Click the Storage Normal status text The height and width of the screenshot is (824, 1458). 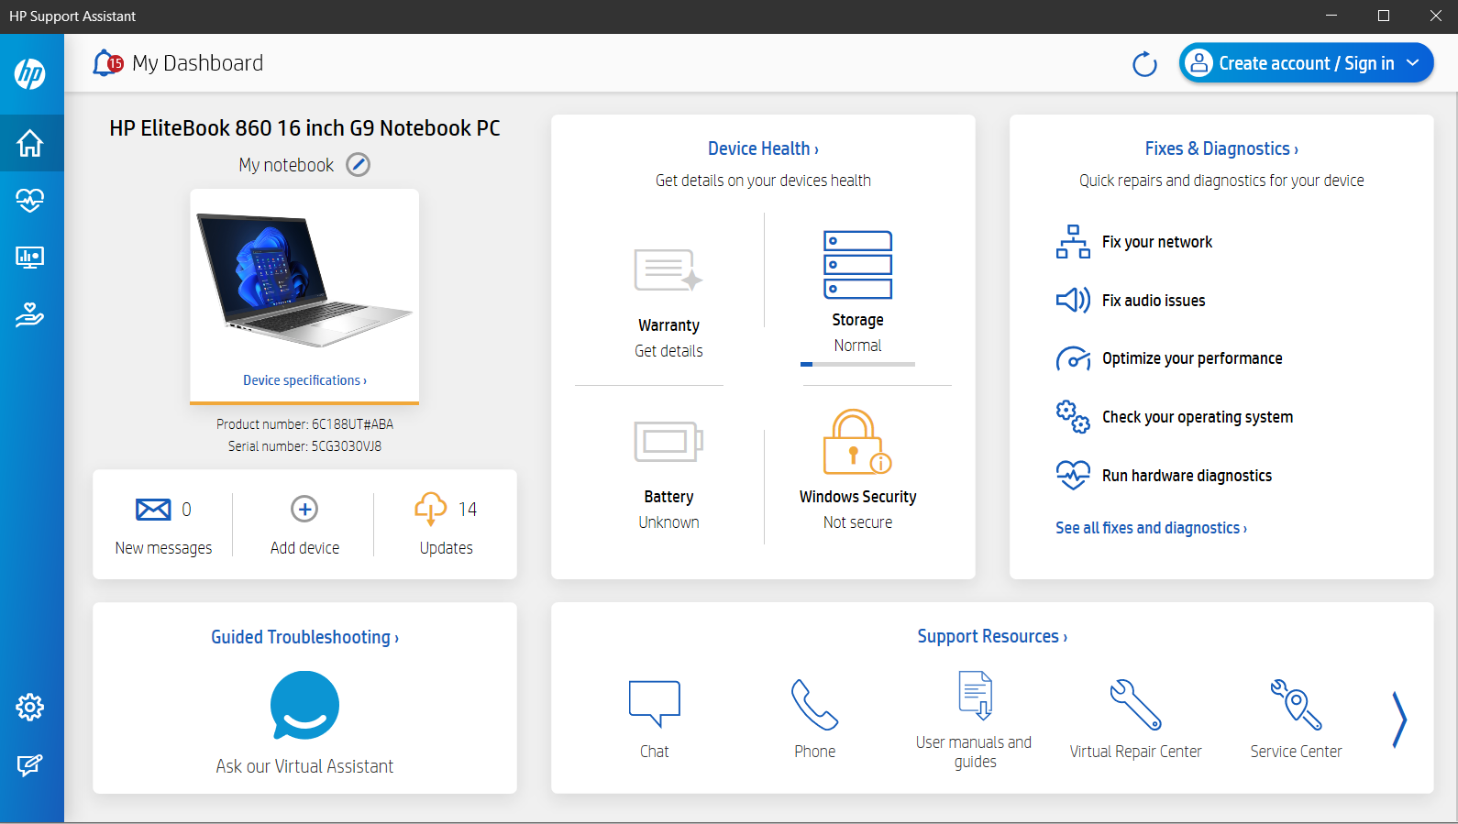pos(857,346)
